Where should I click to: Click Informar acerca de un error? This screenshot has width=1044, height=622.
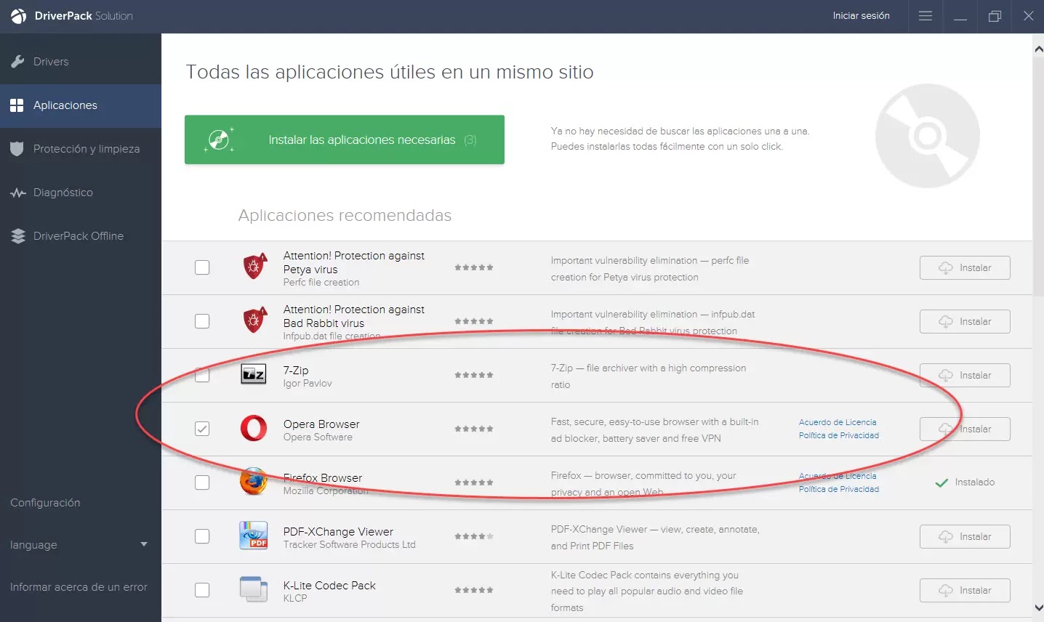79,587
